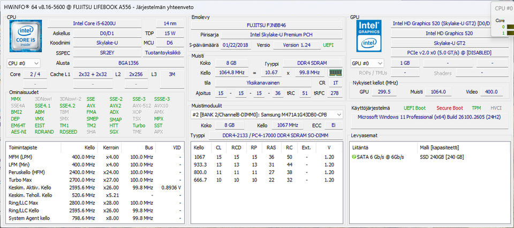Viewport: 514px width, 228px height.
Task: Click the Secure Boot status indicator
Action: point(449,108)
